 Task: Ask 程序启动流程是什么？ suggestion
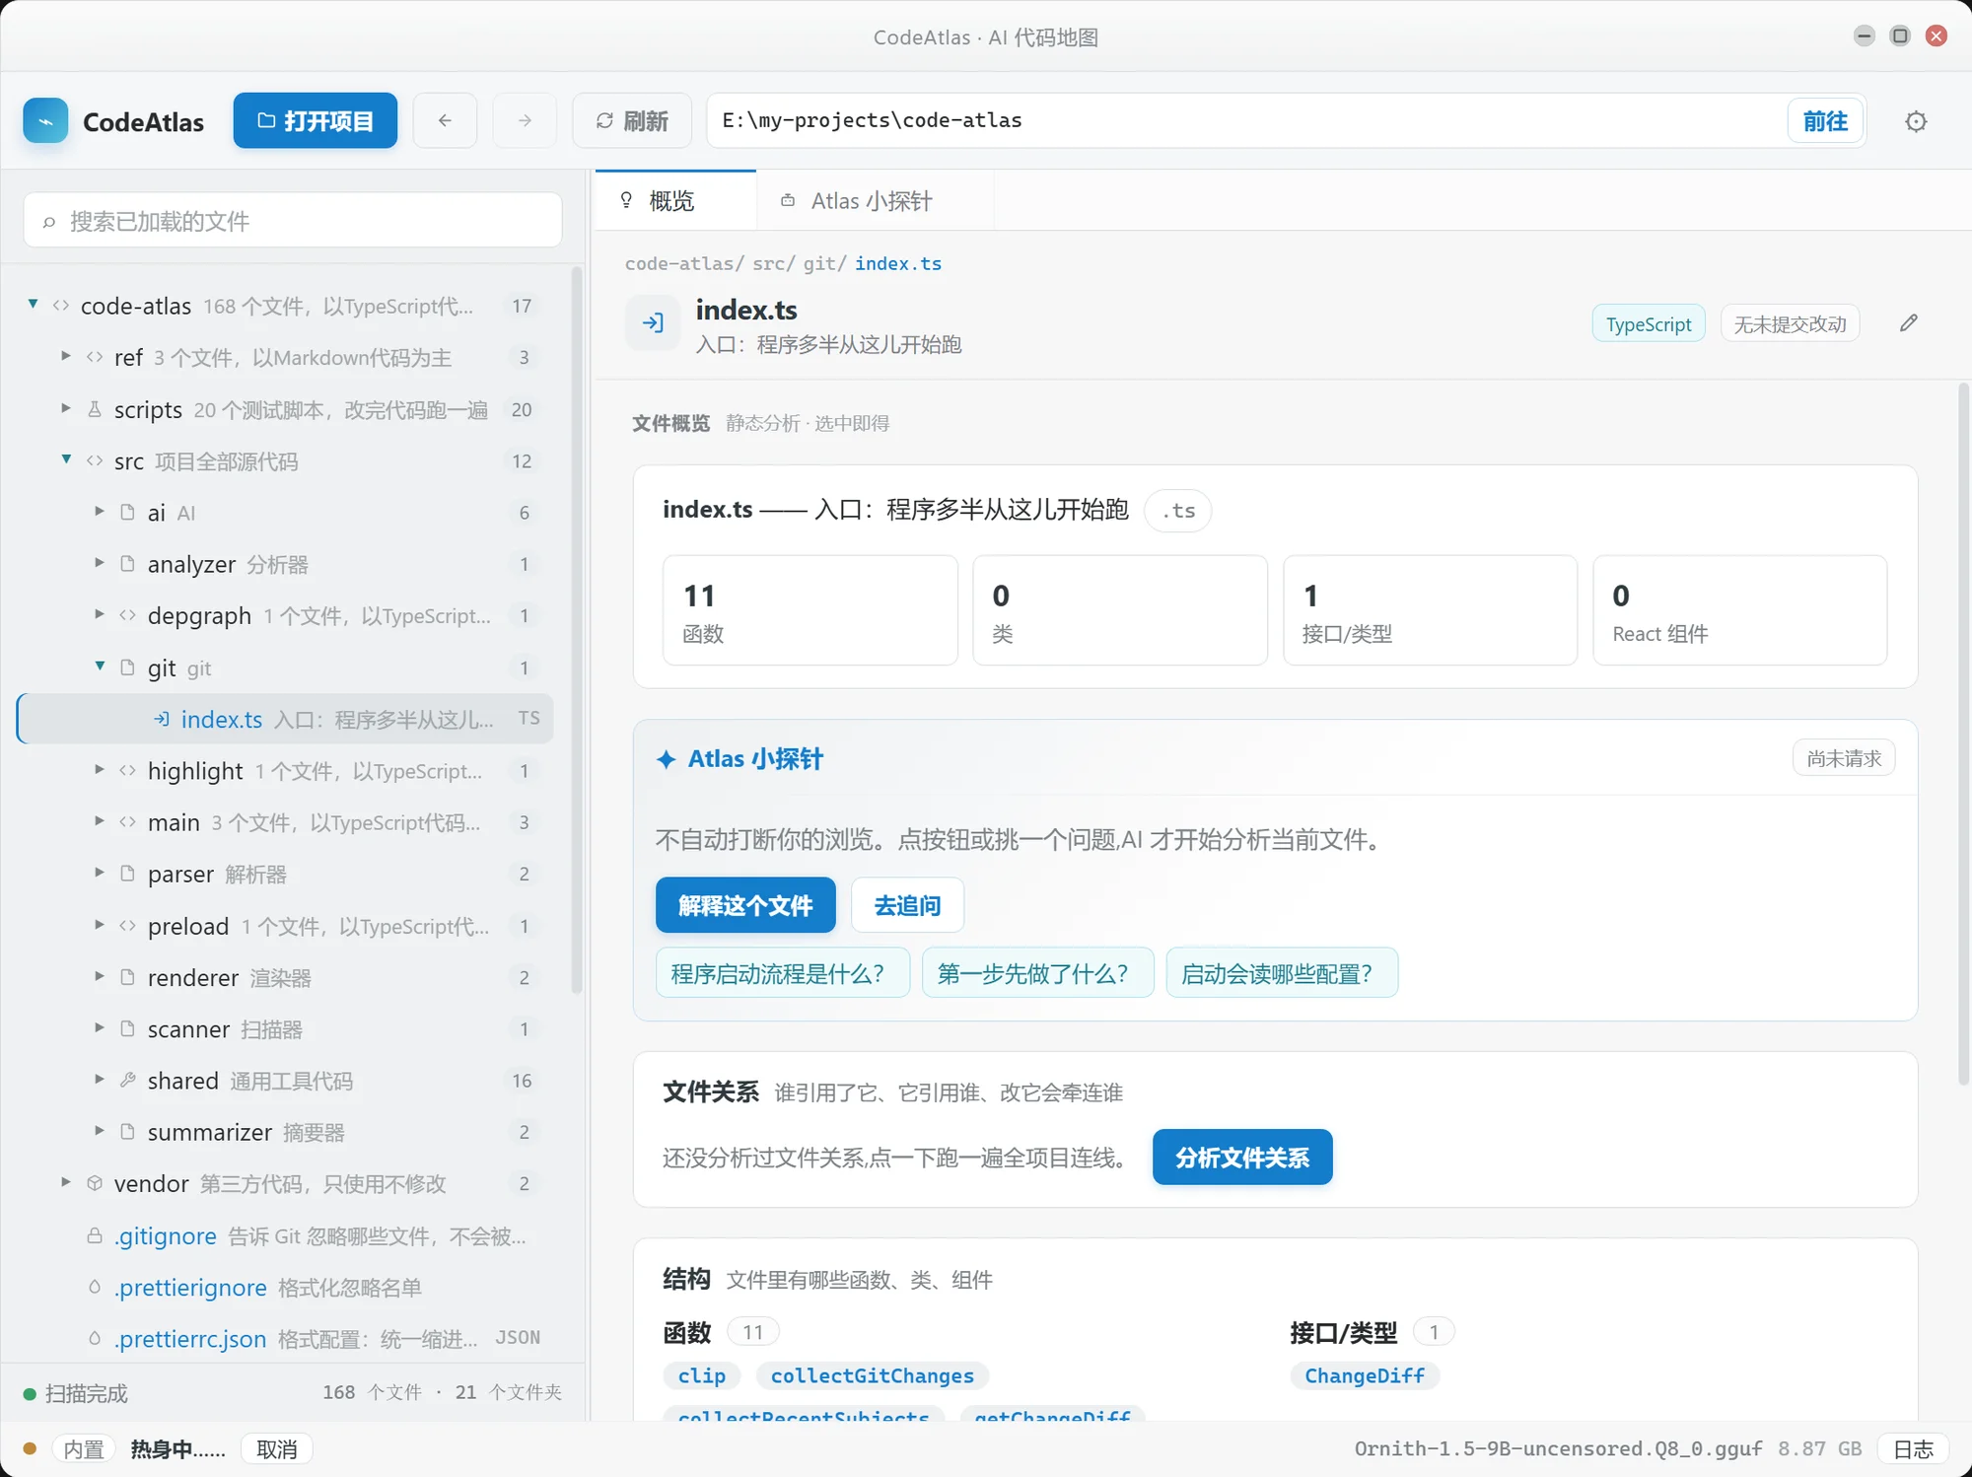coord(782,974)
